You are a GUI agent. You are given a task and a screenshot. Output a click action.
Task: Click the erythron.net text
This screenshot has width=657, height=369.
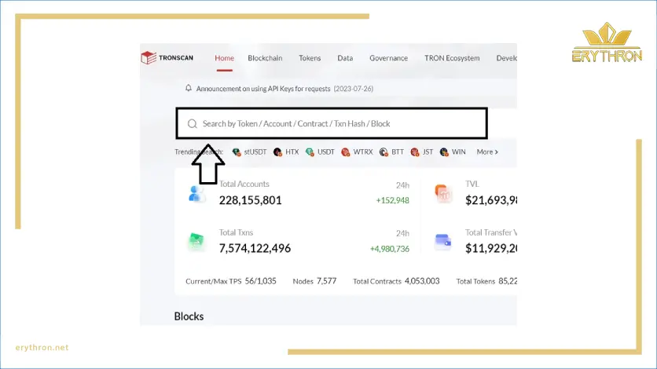42,347
